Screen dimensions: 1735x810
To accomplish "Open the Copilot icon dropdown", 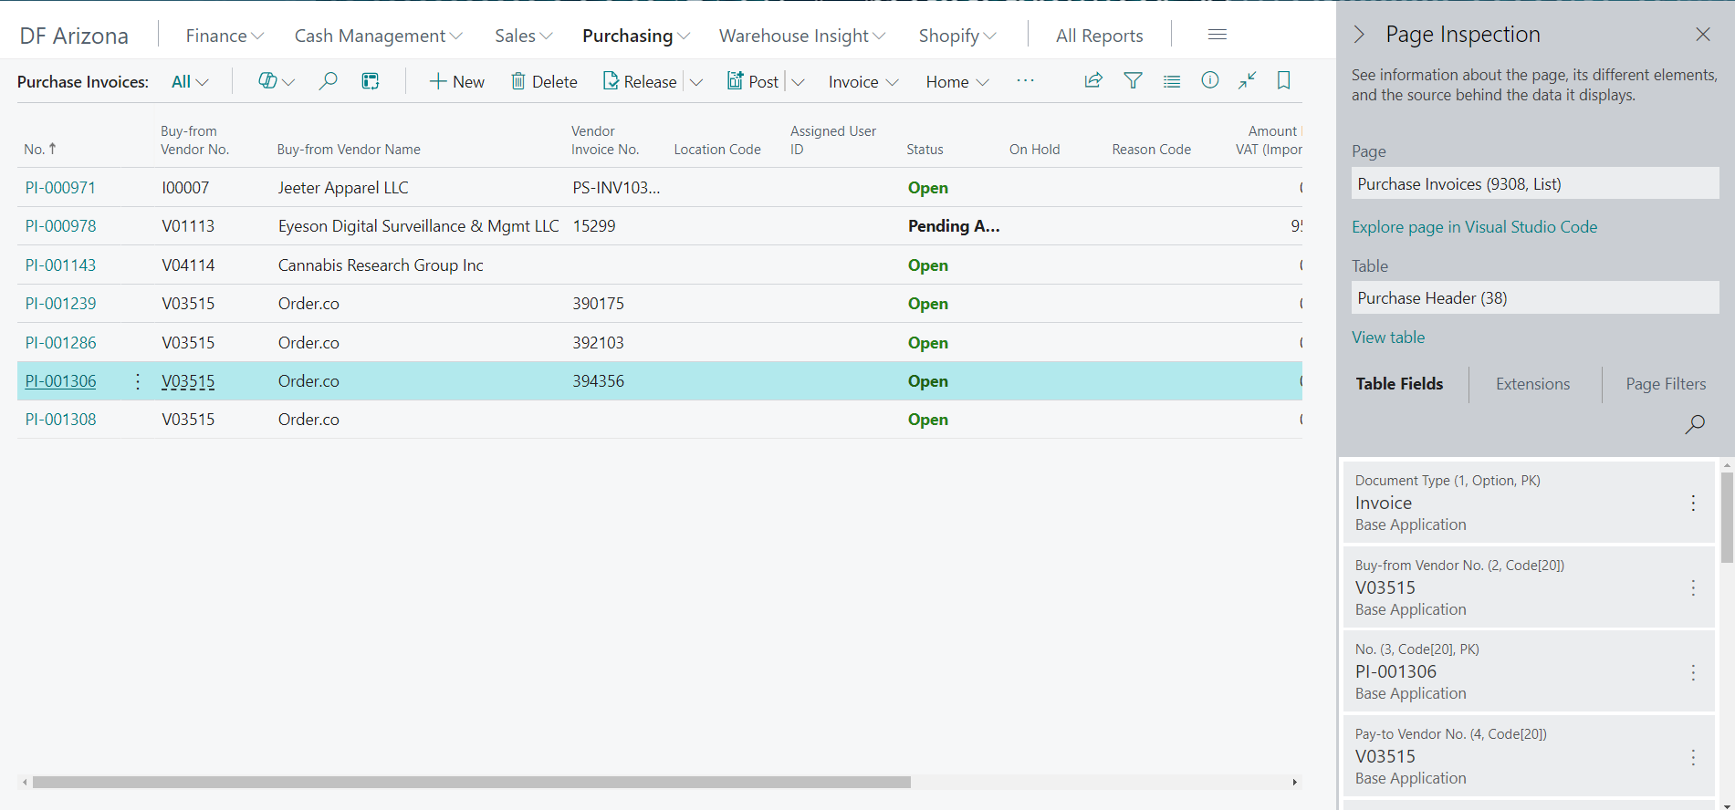I will [276, 81].
